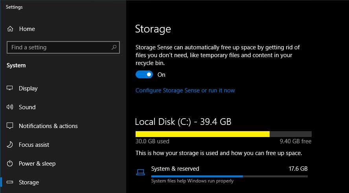Click the System & reserved laptop icon
The width and height of the screenshot is (349, 193).
pos(140,172)
